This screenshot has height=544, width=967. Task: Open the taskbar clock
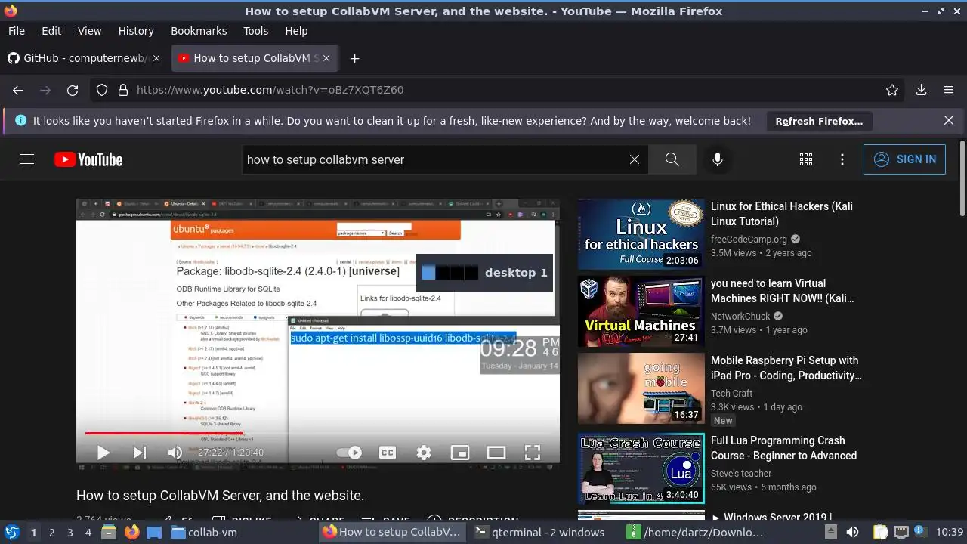point(950,532)
